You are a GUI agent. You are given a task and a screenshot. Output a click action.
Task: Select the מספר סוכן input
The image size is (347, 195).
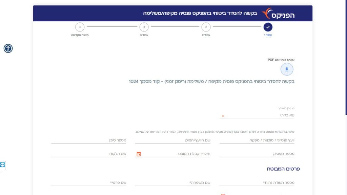(x=89, y=140)
